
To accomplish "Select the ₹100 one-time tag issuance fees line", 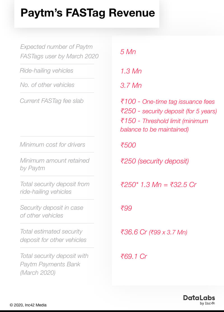I will point(167,102).
